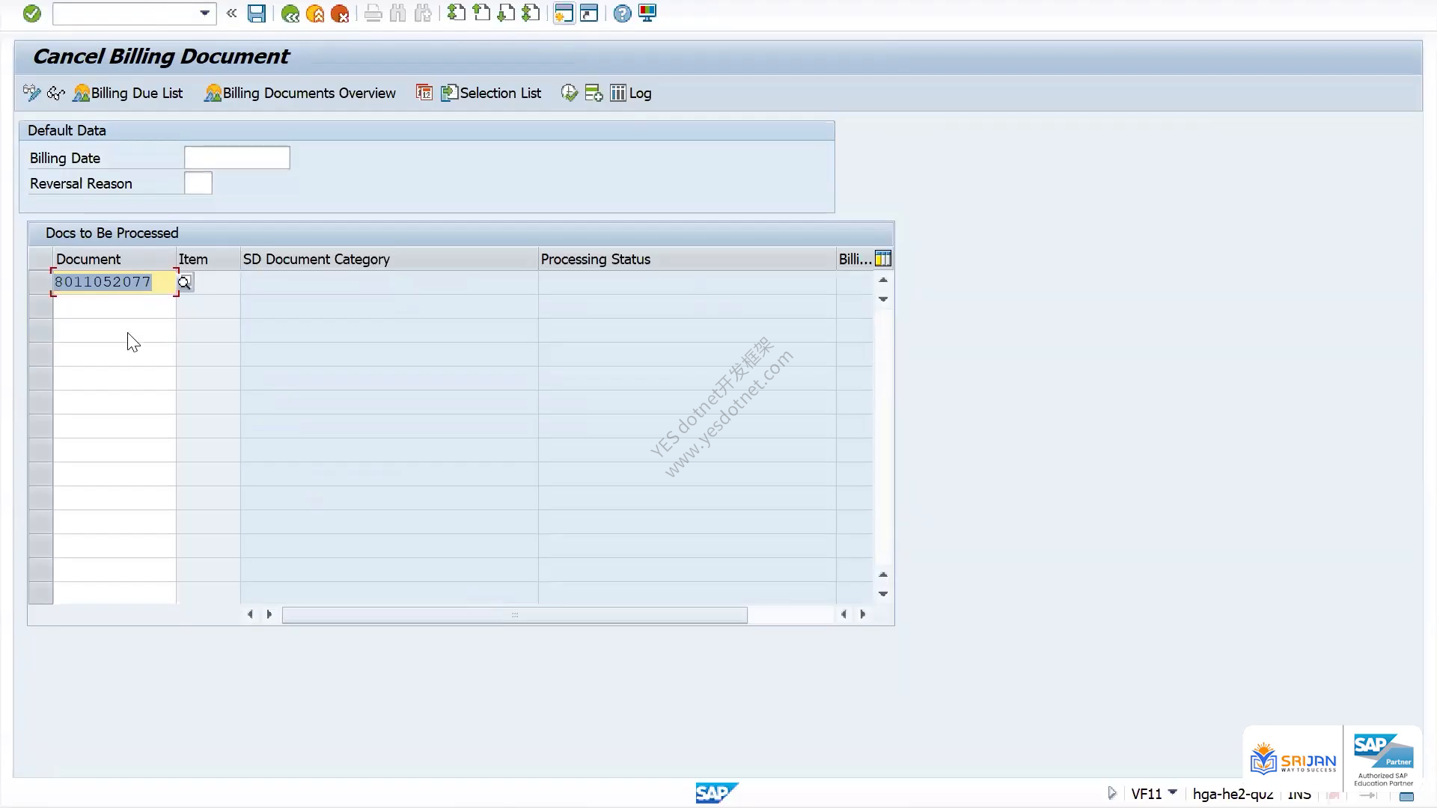
Task: Cancel with the red Cancel icon
Action: click(x=340, y=13)
